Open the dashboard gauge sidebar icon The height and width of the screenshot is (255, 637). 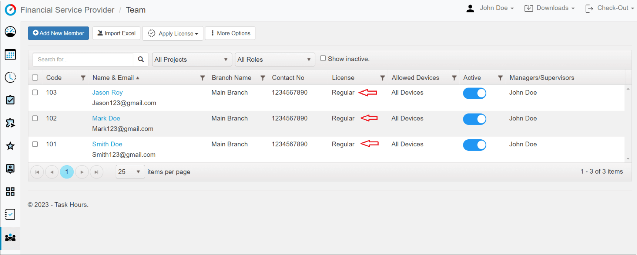point(10,32)
